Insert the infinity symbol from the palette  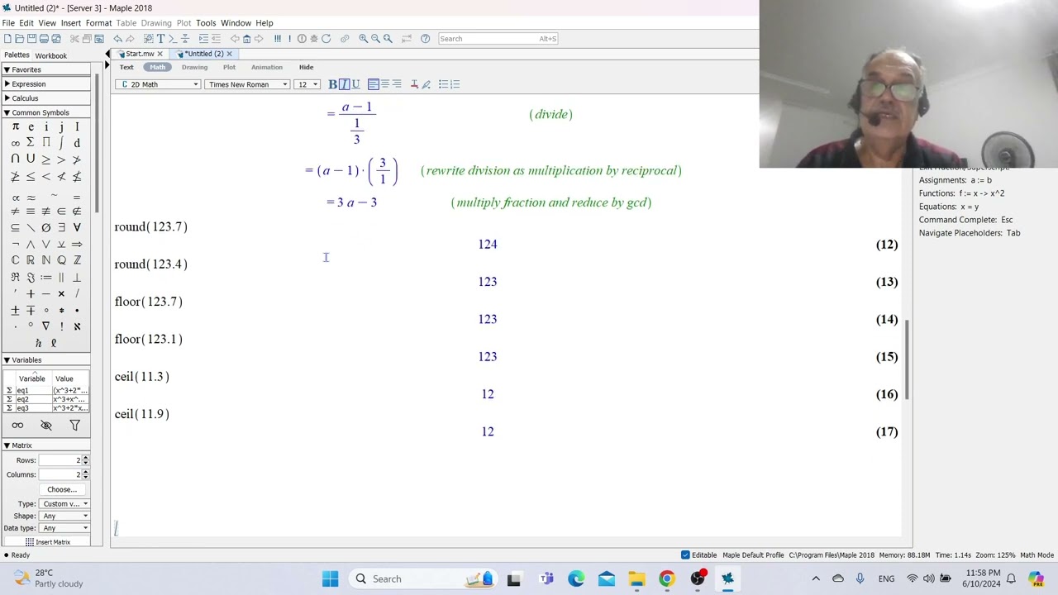(x=15, y=143)
